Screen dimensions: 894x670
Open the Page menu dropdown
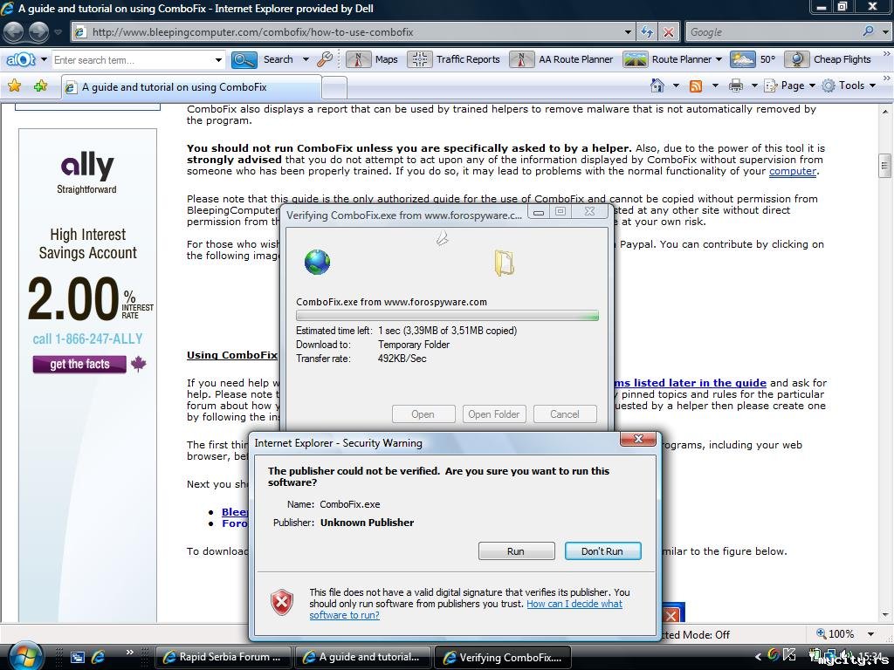click(790, 85)
